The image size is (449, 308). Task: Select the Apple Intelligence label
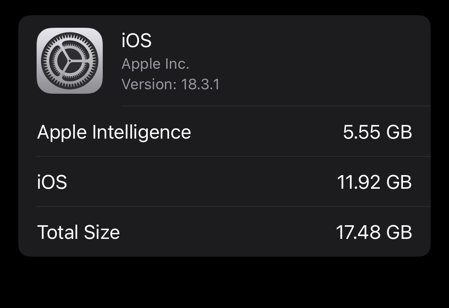point(114,132)
